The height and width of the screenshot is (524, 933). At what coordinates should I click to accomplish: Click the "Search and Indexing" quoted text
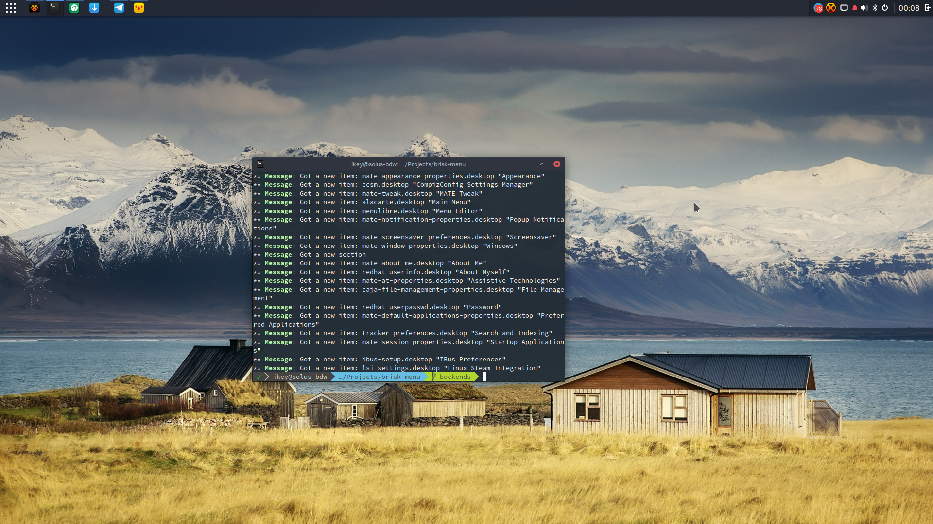coord(512,333)
